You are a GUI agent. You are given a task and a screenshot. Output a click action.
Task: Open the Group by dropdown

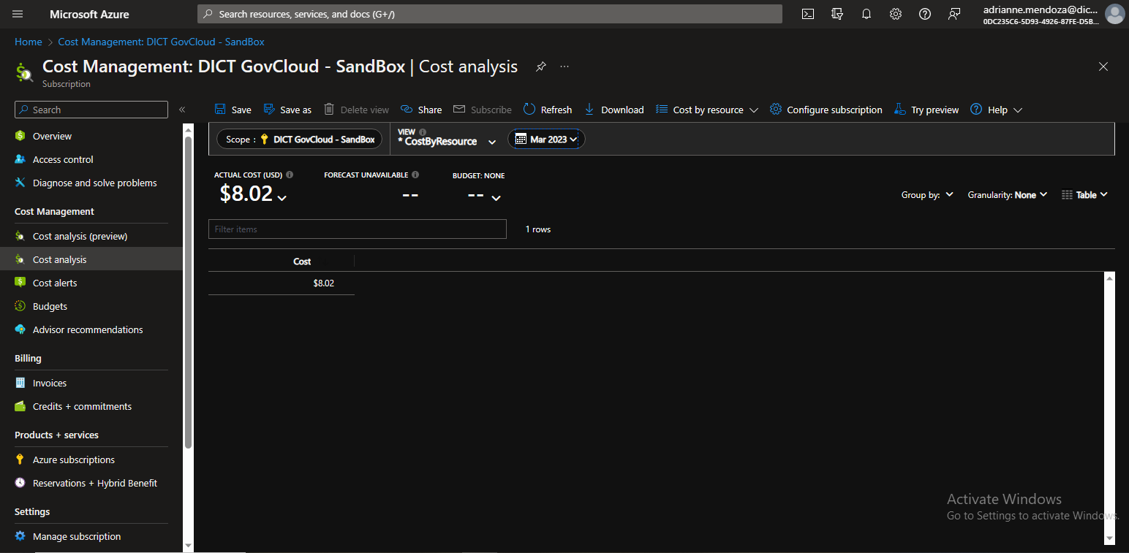point(927,194)
